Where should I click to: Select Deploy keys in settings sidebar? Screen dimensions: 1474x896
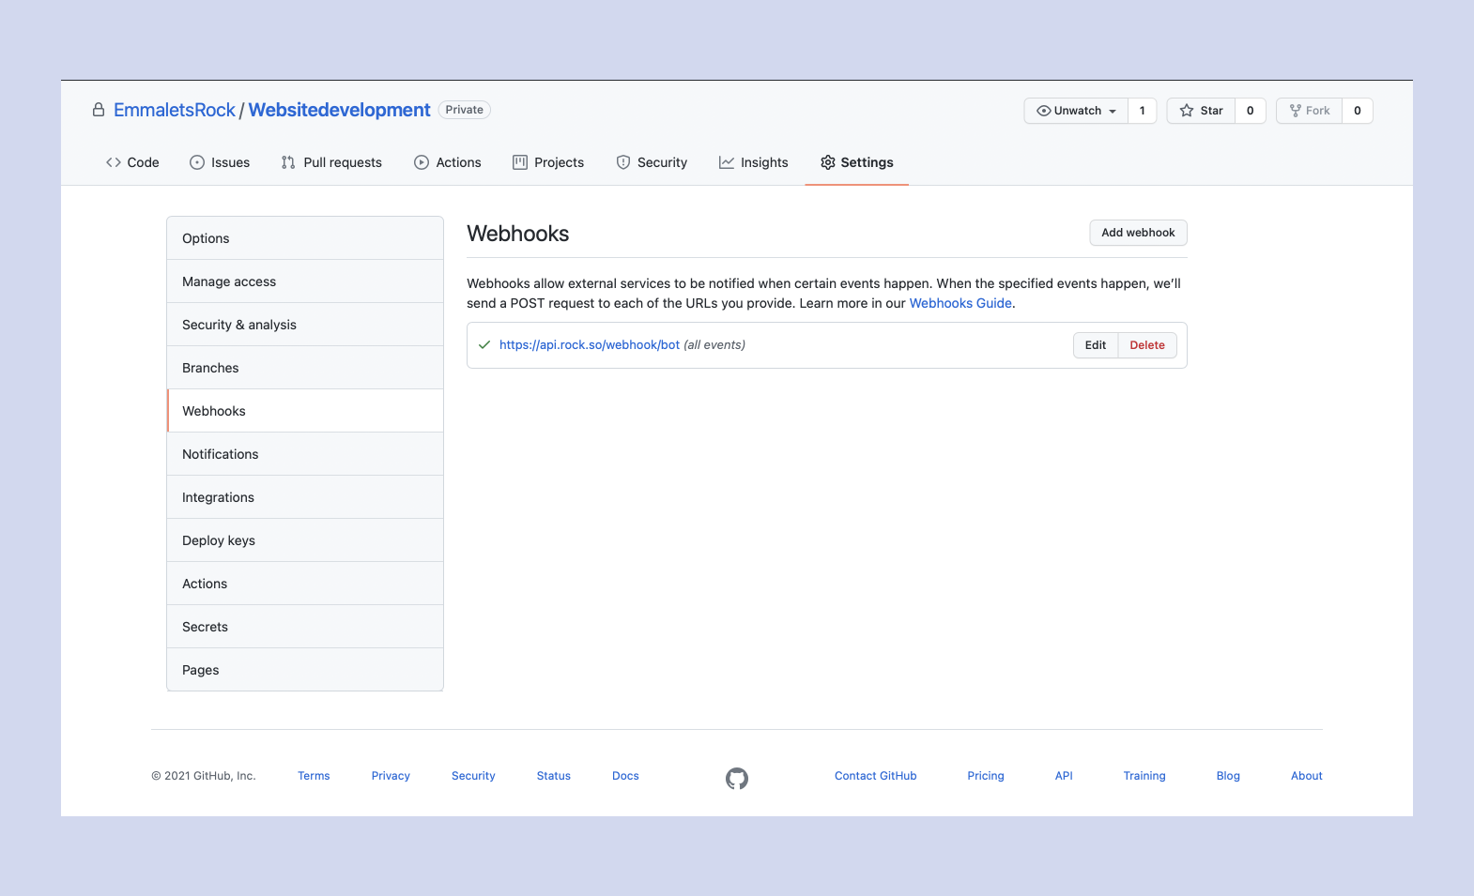tap(219, 540)
